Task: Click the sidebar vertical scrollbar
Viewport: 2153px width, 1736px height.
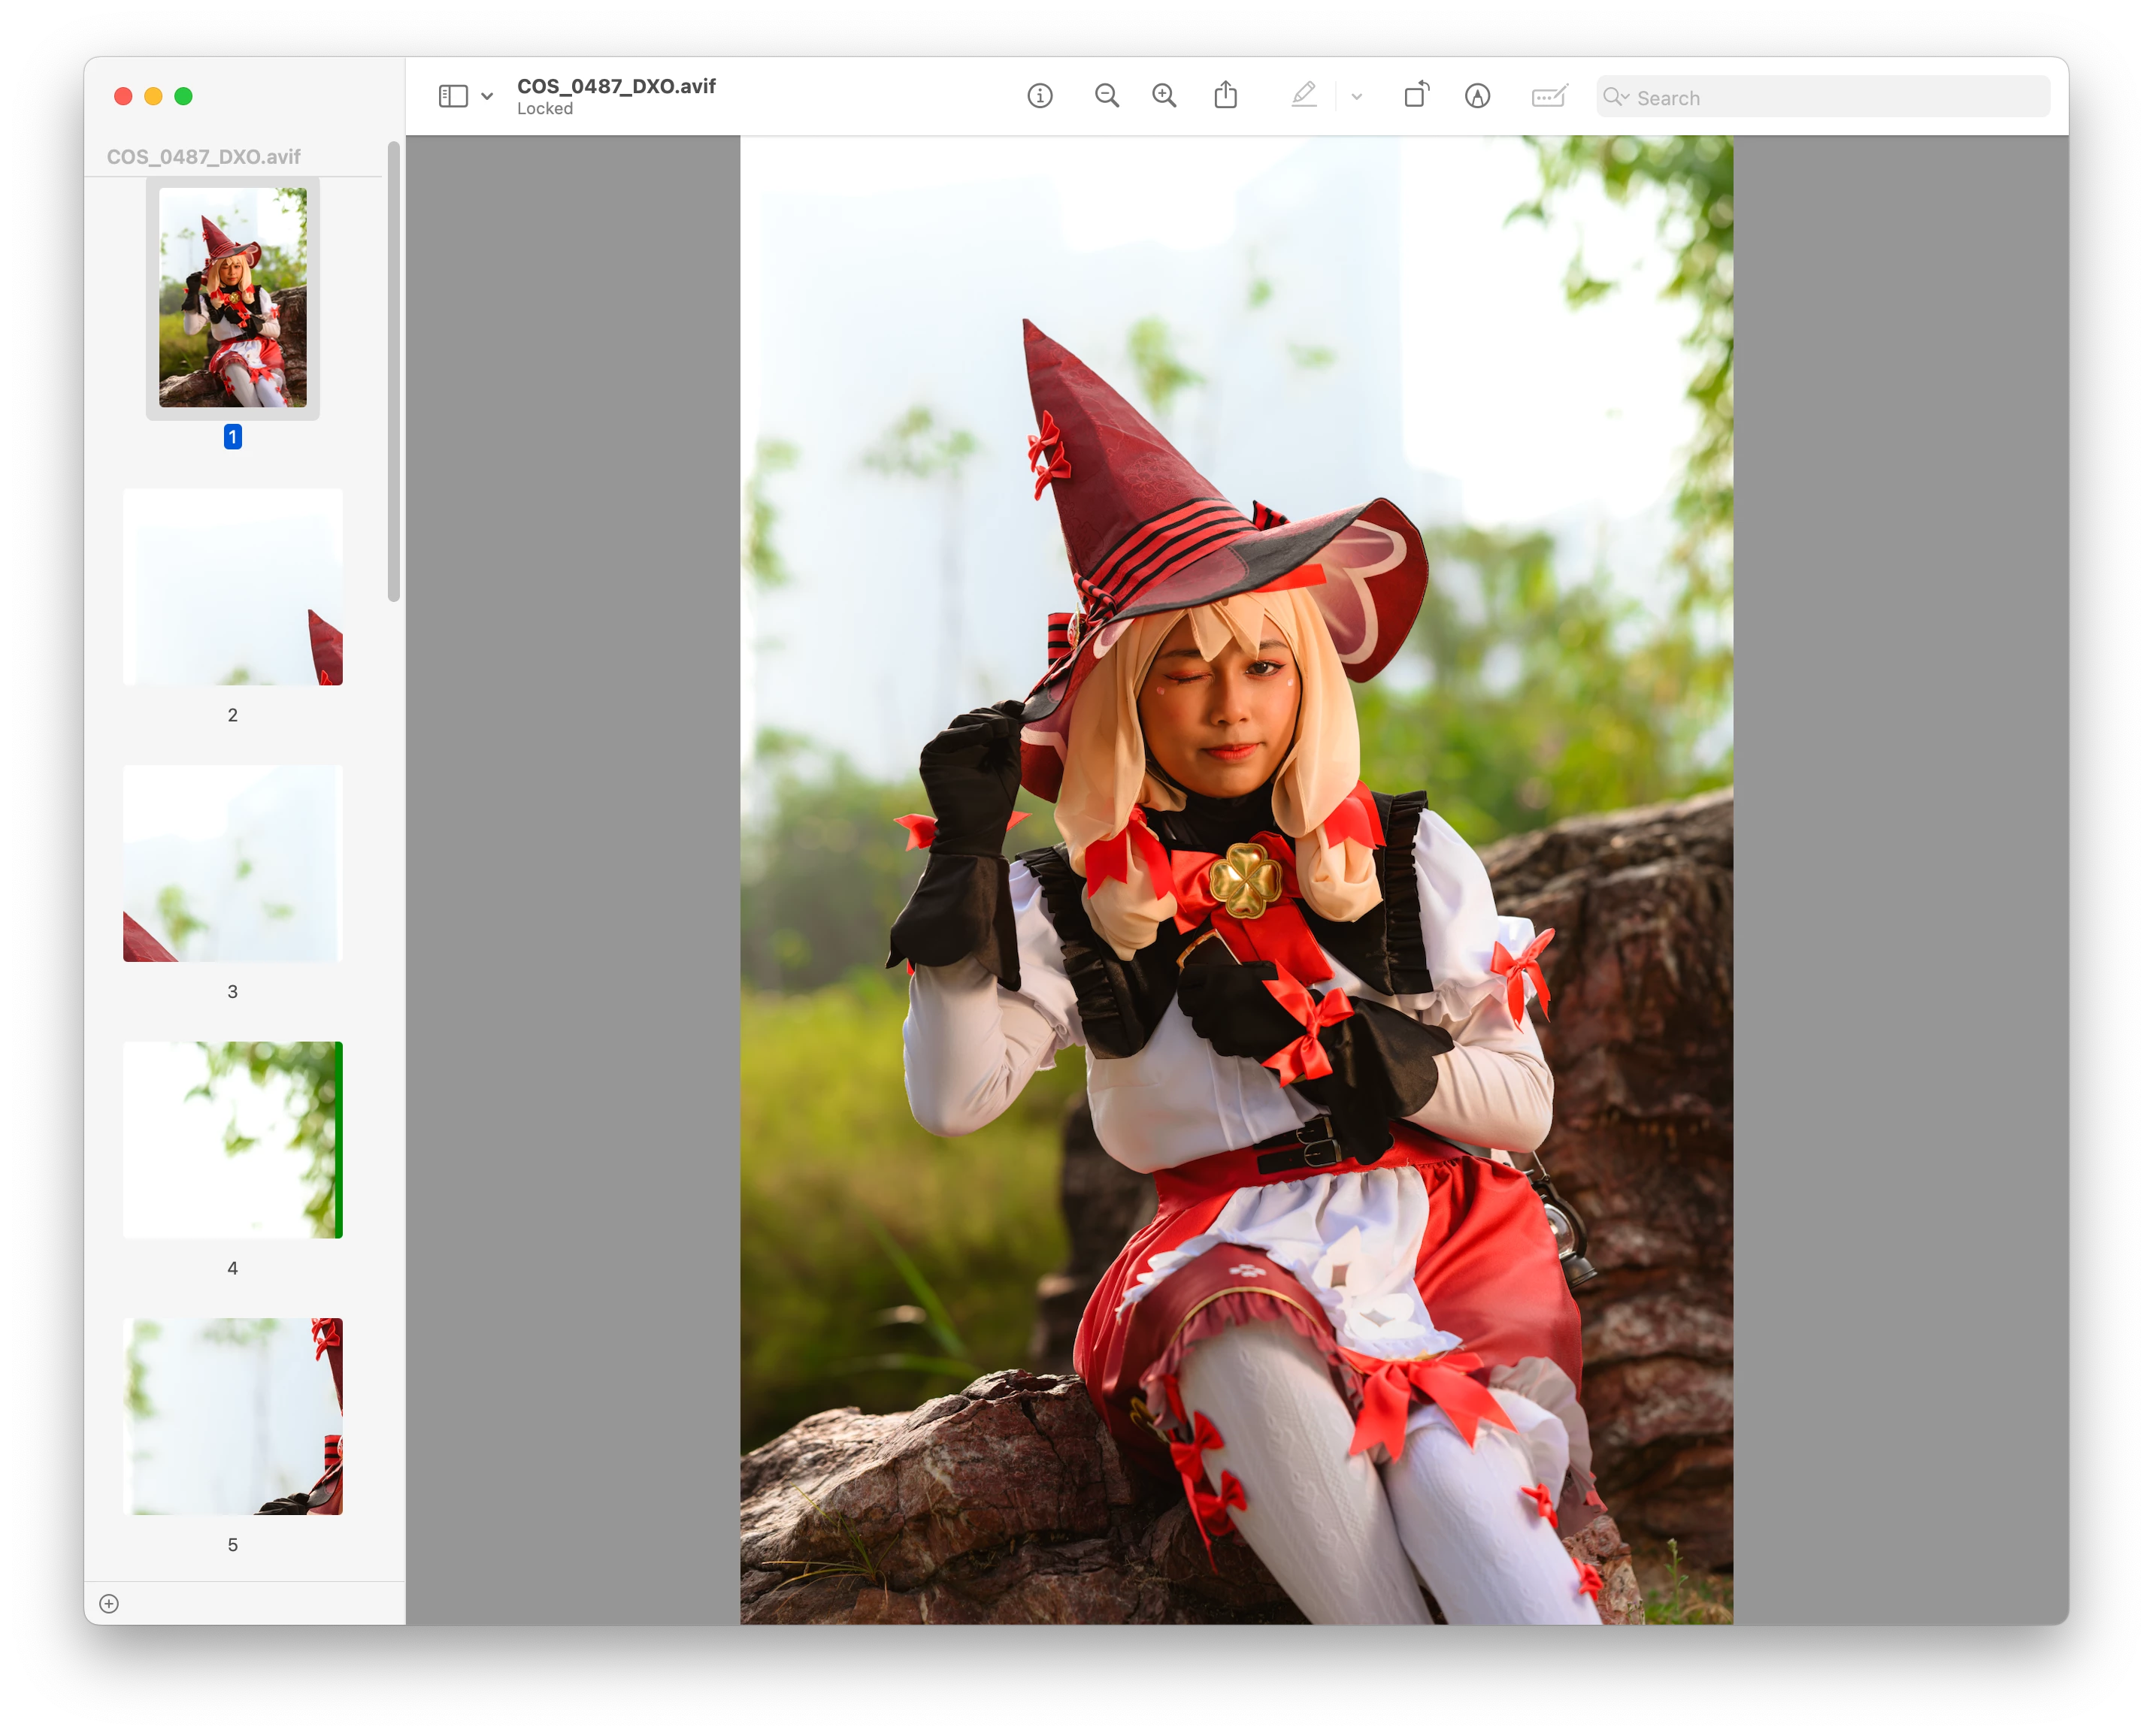Action: pos(393,372)
